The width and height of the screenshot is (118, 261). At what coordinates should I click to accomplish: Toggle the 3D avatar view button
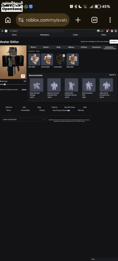23,76
